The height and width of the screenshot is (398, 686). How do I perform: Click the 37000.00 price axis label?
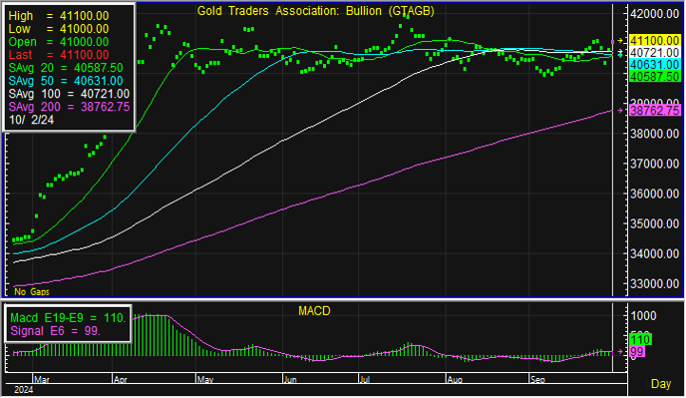click(654, 165)
